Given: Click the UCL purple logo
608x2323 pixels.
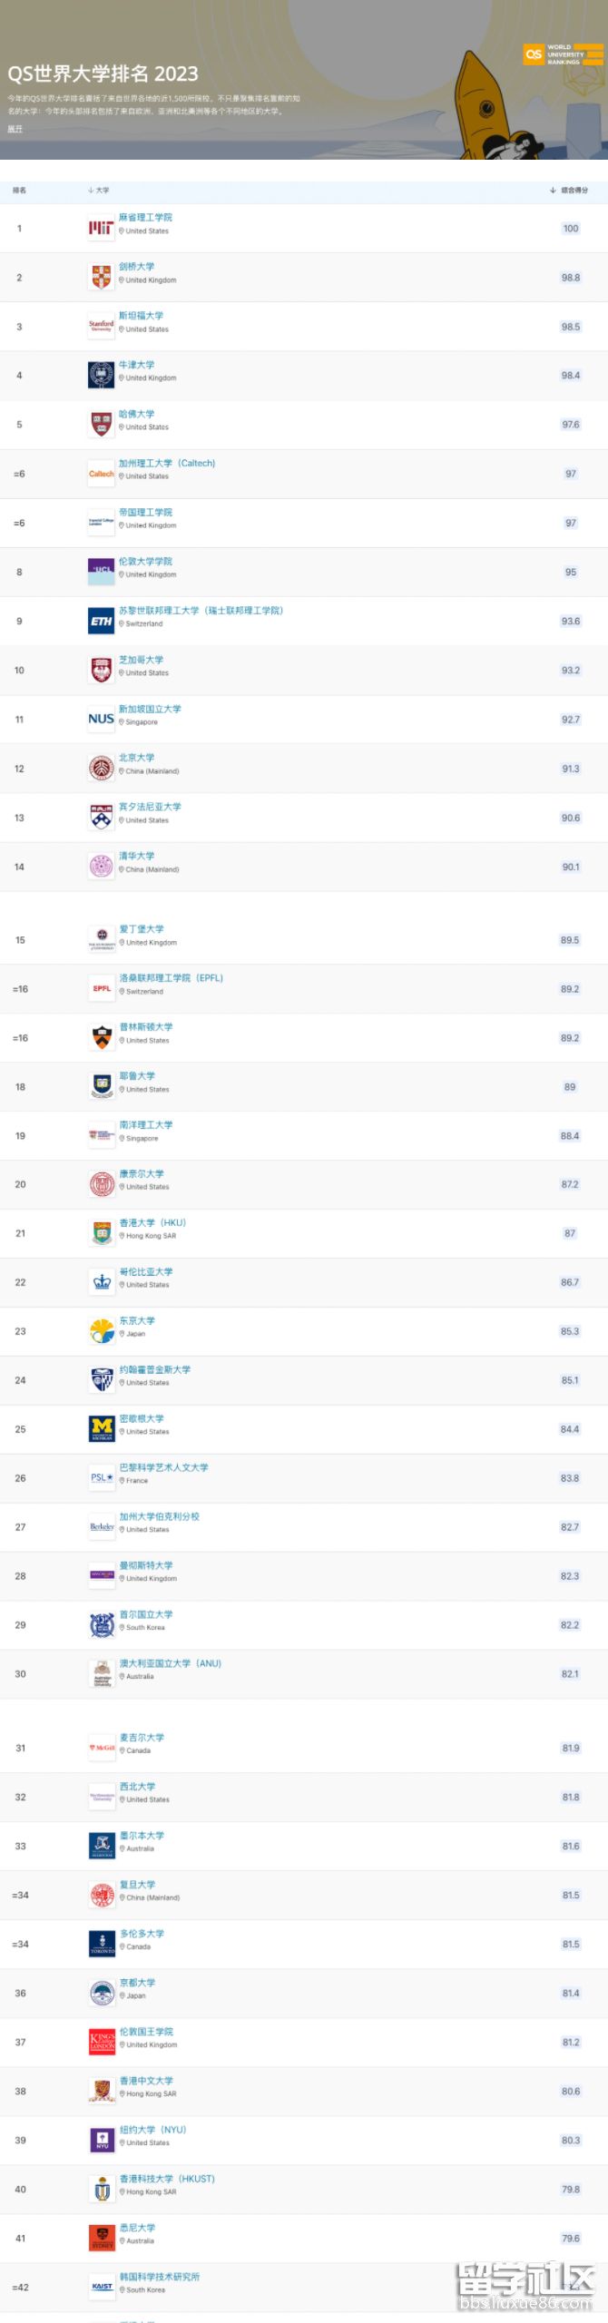Looking at the screenshot, I should 101,572.
